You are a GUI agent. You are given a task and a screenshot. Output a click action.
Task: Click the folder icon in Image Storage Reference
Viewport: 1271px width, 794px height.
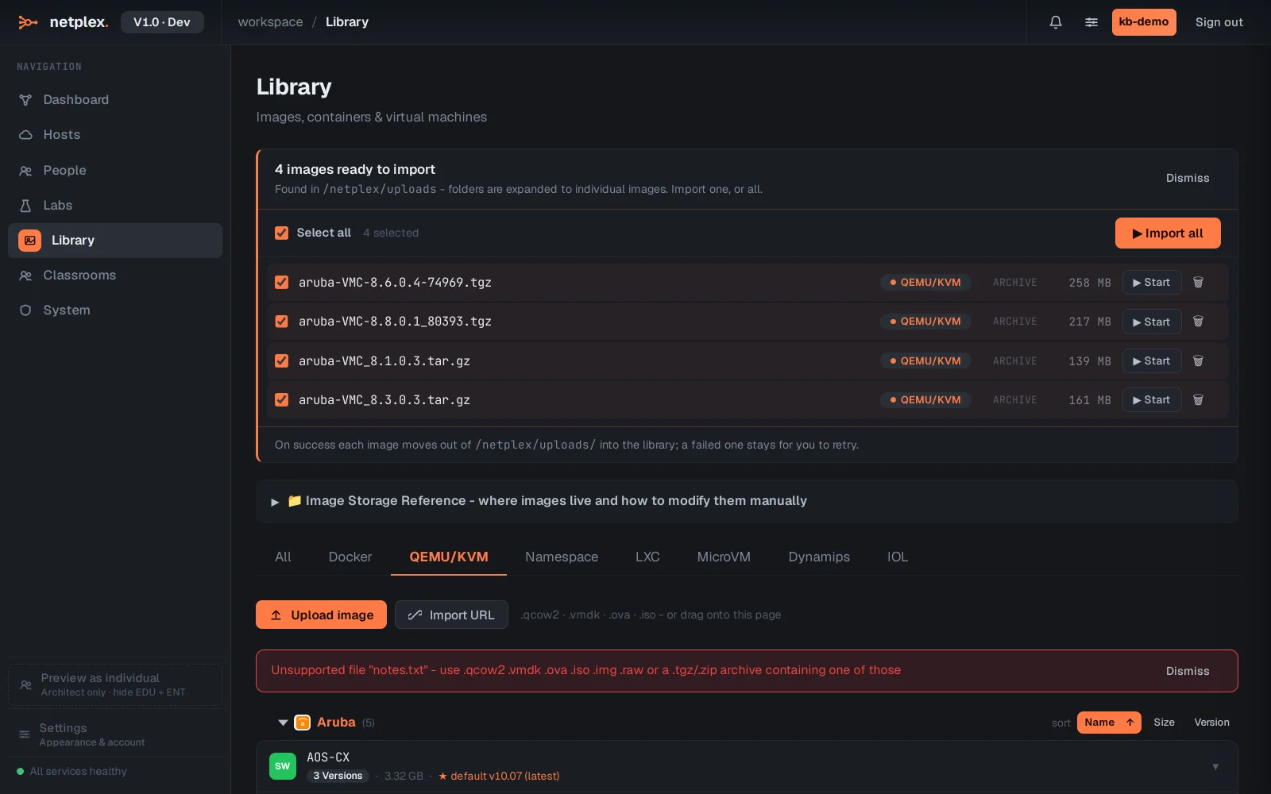click(x=294, y=501)
